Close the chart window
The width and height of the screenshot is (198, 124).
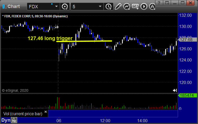point(190,3)
